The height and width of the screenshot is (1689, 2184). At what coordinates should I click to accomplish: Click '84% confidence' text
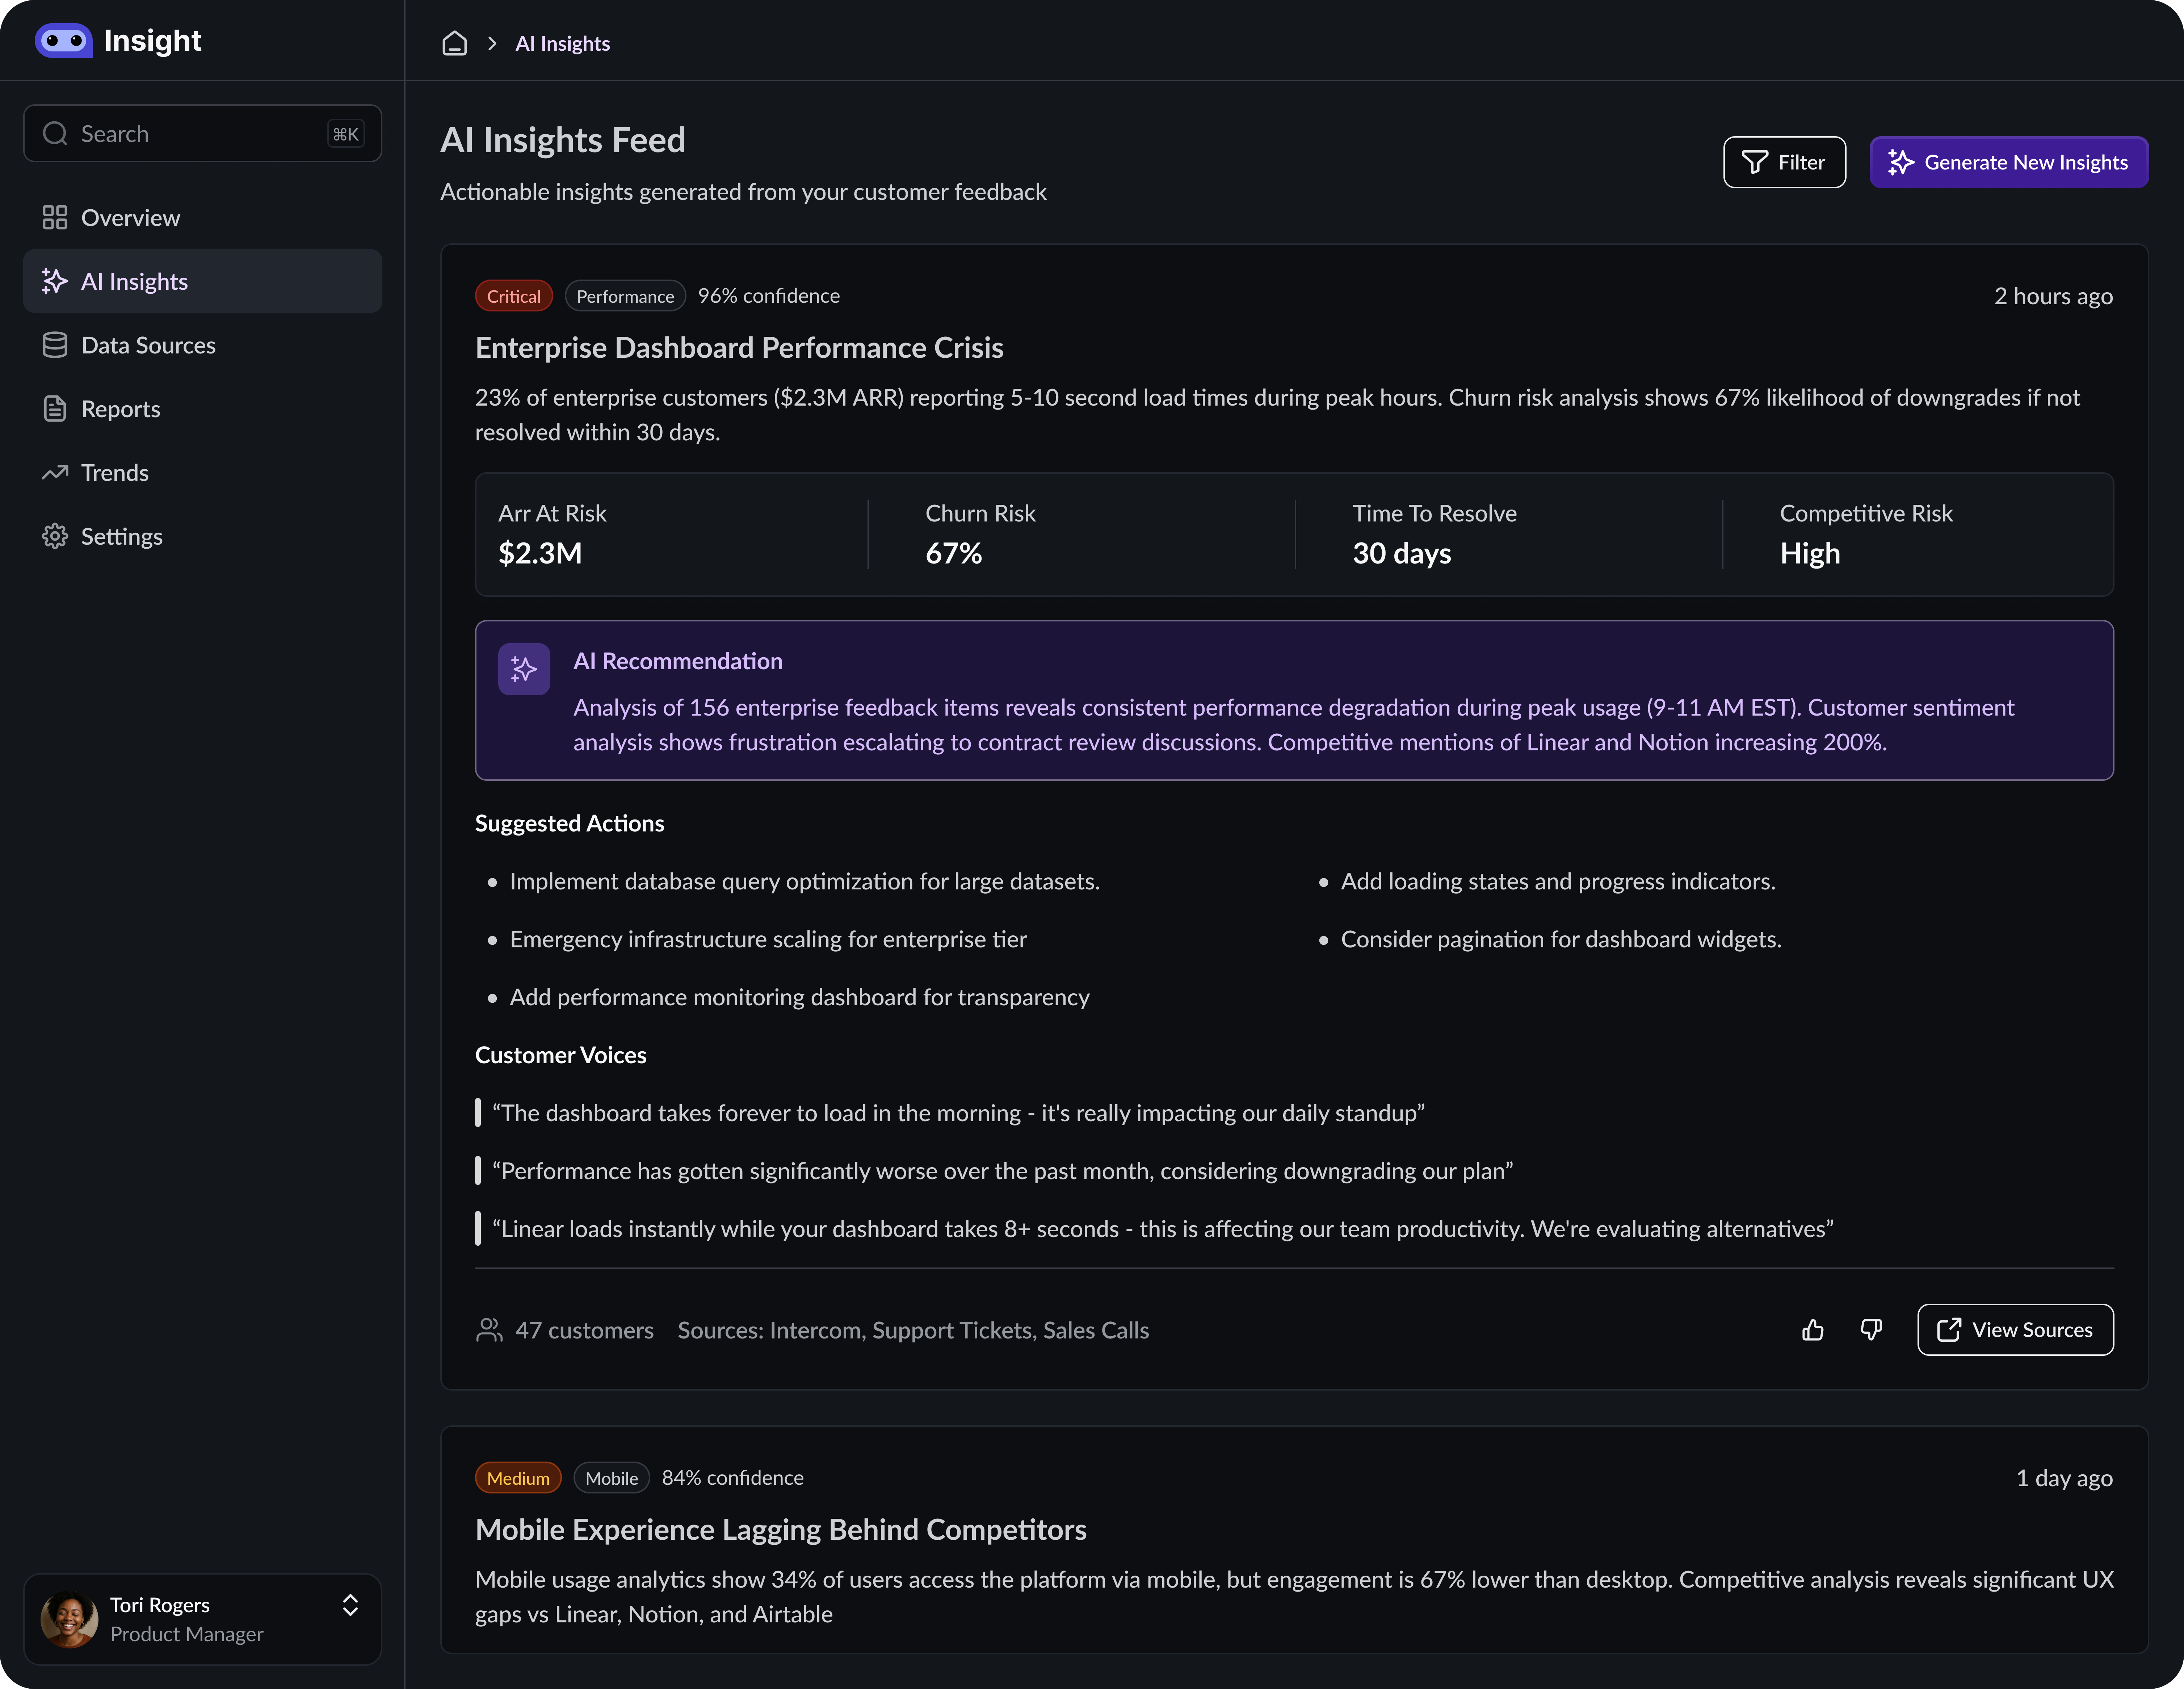732,1478
